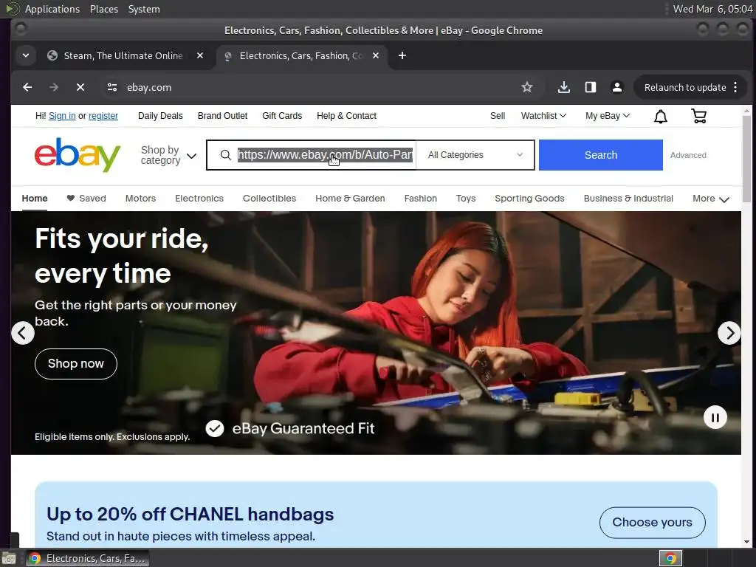756x567 pixels.
Task: Open Chrome three-dot menu
Action: point(735,87)
